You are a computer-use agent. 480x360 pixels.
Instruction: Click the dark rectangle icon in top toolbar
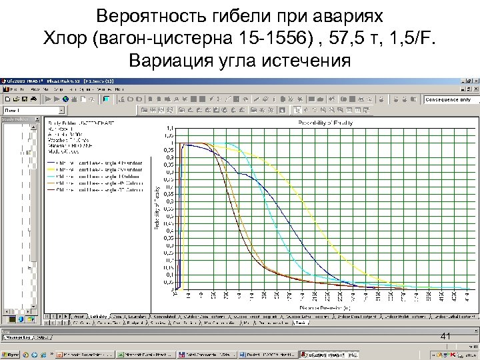[311, 99]
